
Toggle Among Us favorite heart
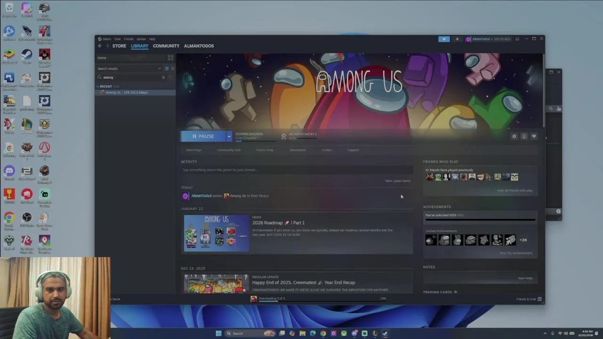tap(534, 136)
